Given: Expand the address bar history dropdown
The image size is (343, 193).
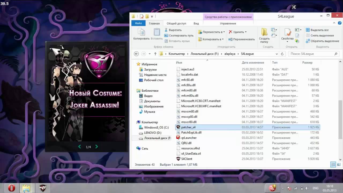Looking at the screenshot, I should (x=277, y=54).
